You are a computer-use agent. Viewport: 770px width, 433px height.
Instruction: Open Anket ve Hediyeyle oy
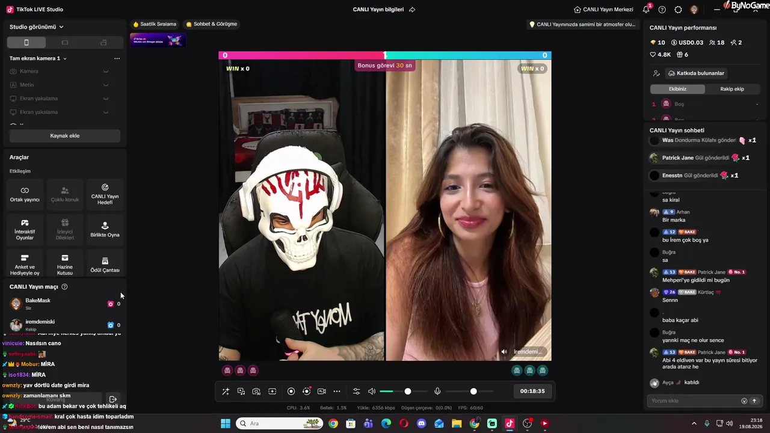[25, 265]
